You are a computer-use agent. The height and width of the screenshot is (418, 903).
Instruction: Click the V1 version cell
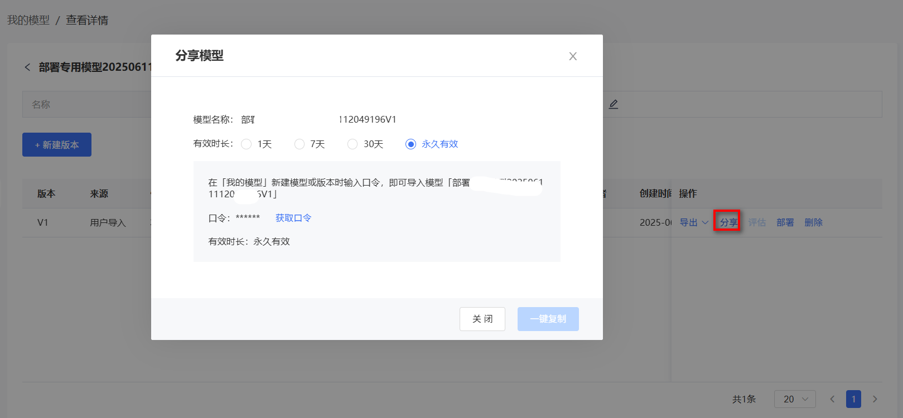click(43, 222)
